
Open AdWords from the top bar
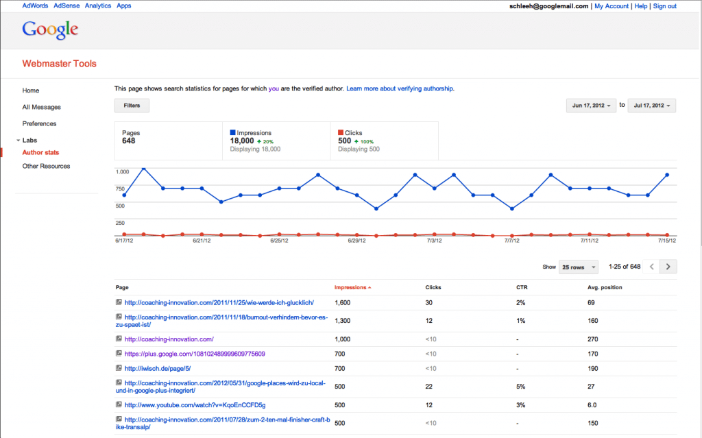(35, 5)
